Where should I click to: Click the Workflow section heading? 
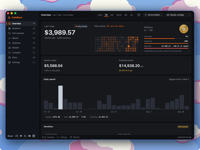click(x=48, y=127)
